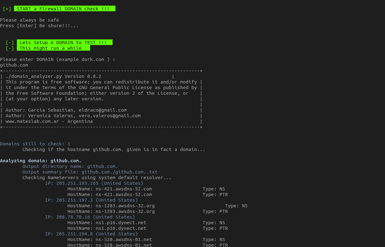This screenshot has width=385, height=247.
Task: Click the 'Please always be safe' line
Action: click(29, 20)
